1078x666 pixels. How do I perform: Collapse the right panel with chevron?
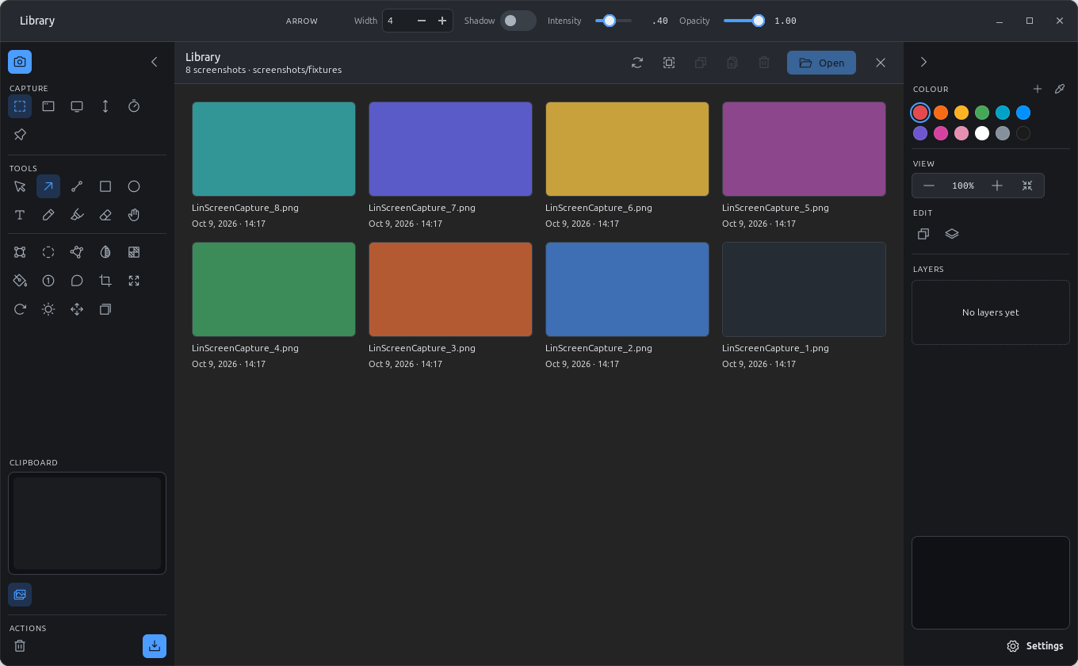(923, 62)
